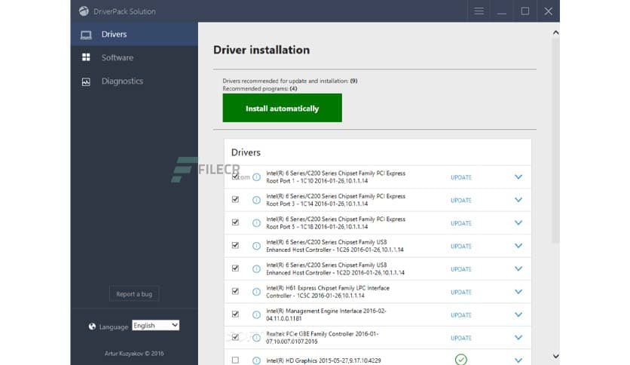This screenshot has width=630, height=365.
Task: Show info for USB Host Controller 1C26
Action: (256, 246)
